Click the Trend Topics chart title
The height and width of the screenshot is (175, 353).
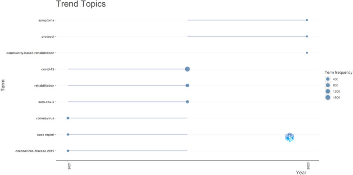(81, 4)
